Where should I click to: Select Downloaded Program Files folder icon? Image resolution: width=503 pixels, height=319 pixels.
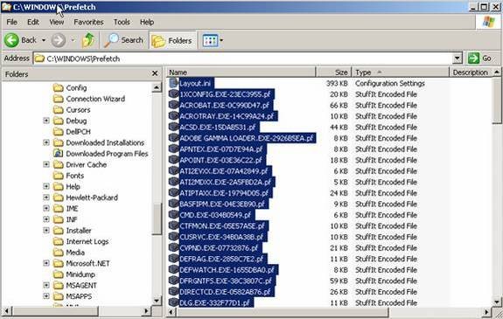58,153
